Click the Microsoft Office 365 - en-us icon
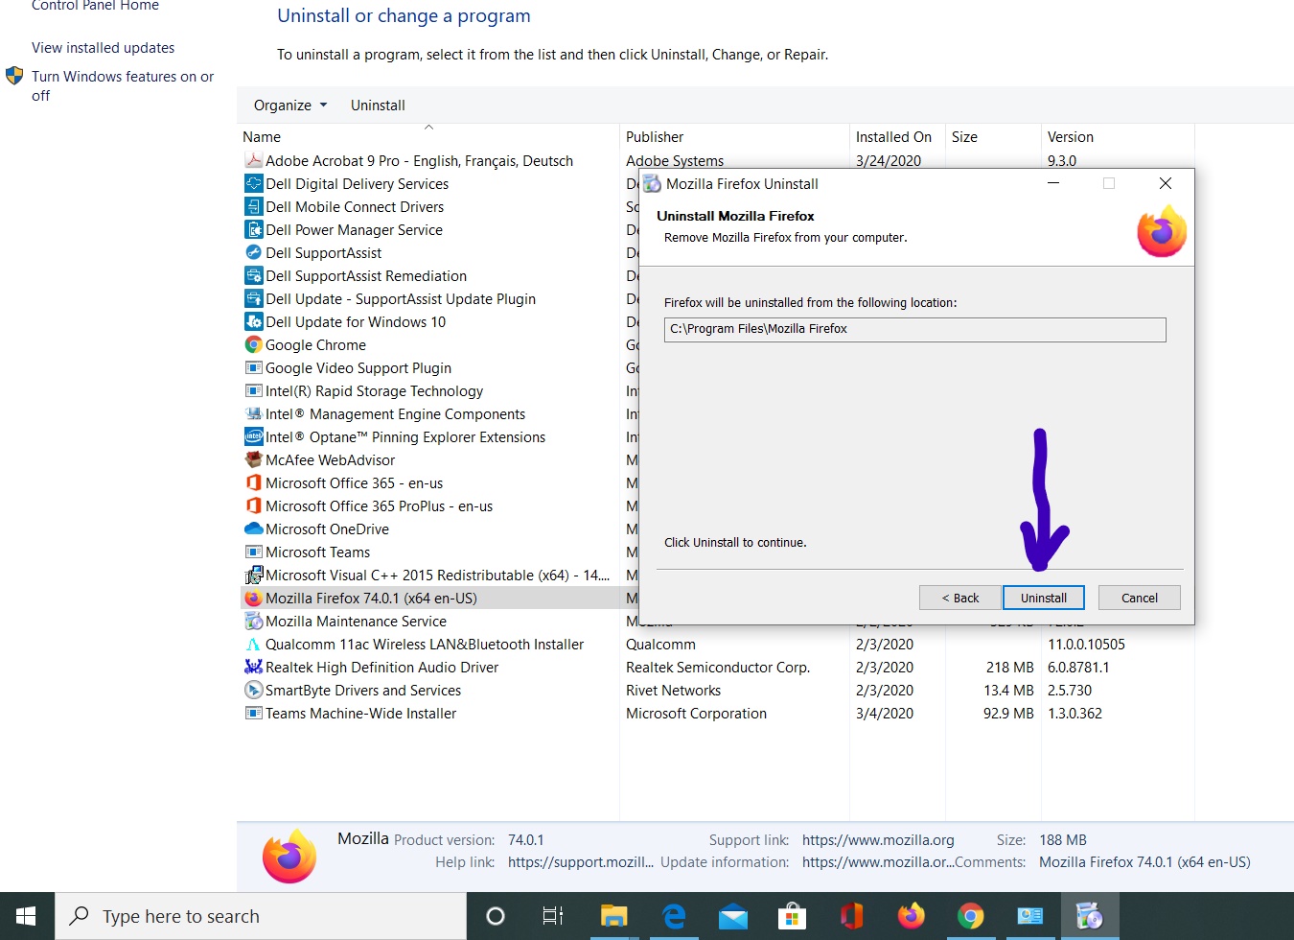This screenshot has width=1294, height=940. [254, 482]
